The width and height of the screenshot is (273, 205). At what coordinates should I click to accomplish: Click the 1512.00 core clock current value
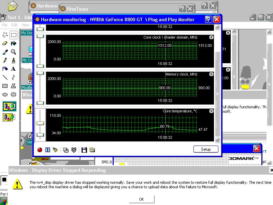click(x=205, y=45)
